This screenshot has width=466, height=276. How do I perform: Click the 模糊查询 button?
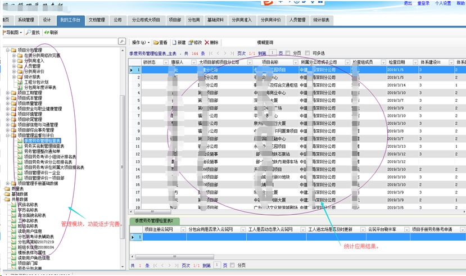tap(265, 42)
